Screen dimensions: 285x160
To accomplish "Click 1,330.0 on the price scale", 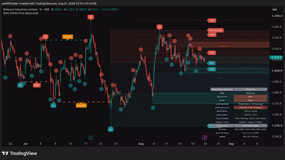I will pos(277,38).
